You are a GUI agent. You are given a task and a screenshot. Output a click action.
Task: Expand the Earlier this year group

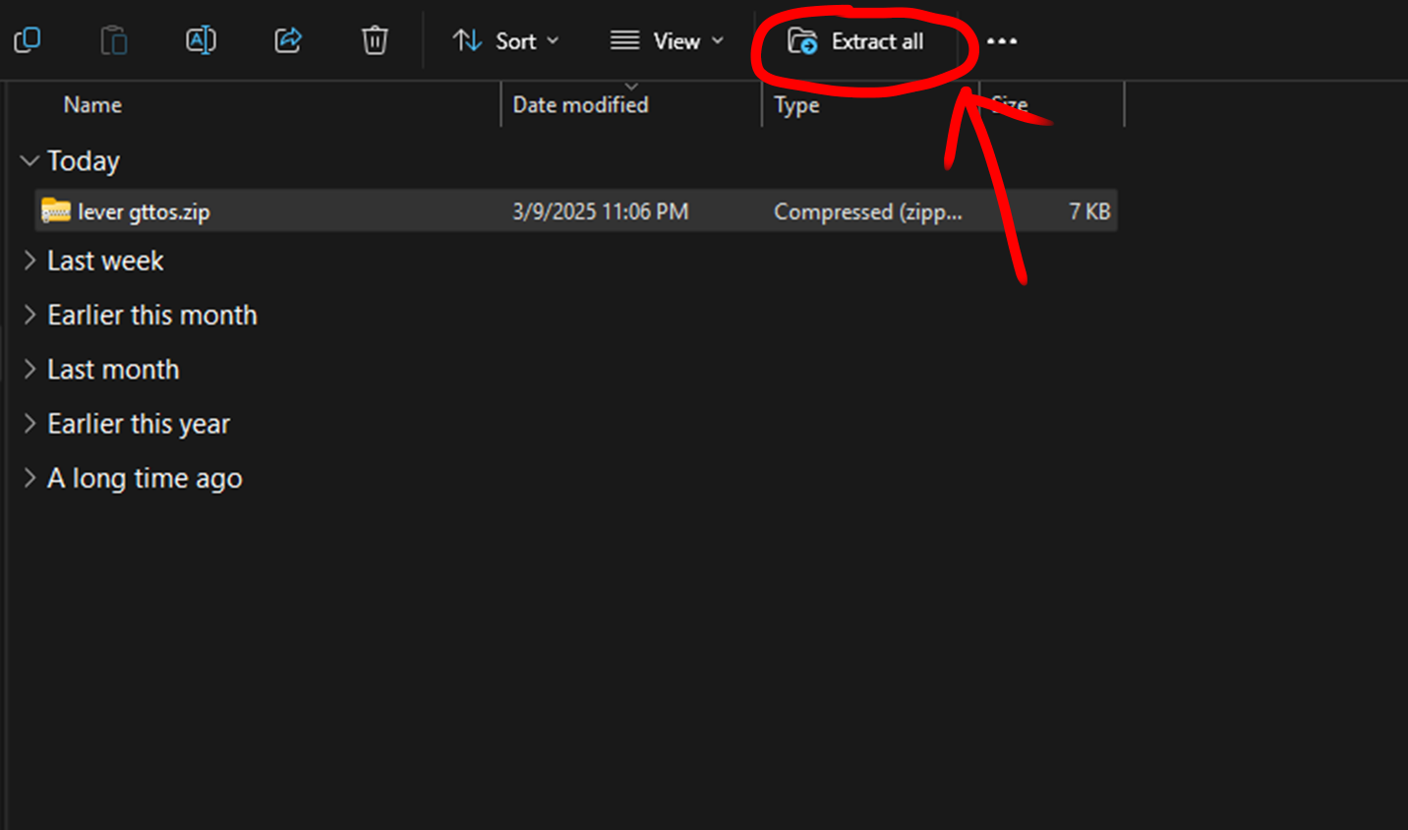29,423
